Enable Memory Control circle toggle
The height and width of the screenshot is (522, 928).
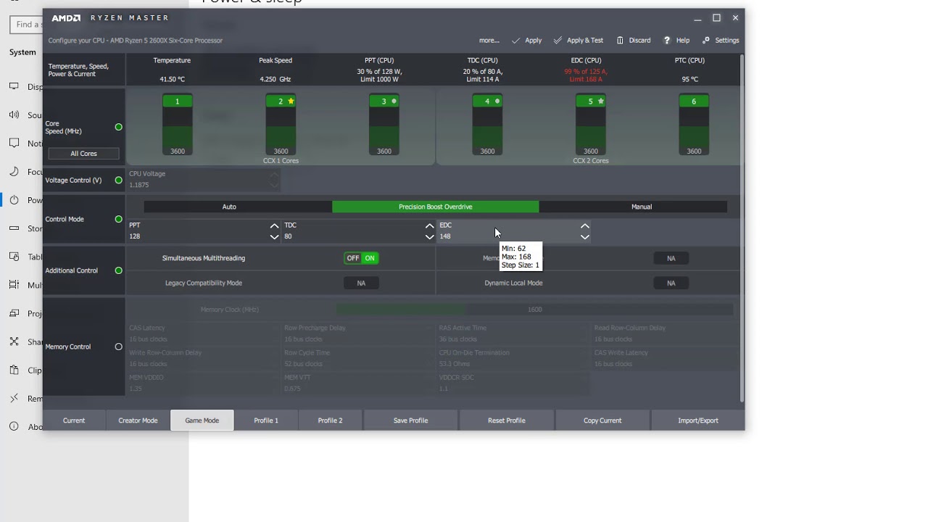pyautogui.click(x=119, y=347)
